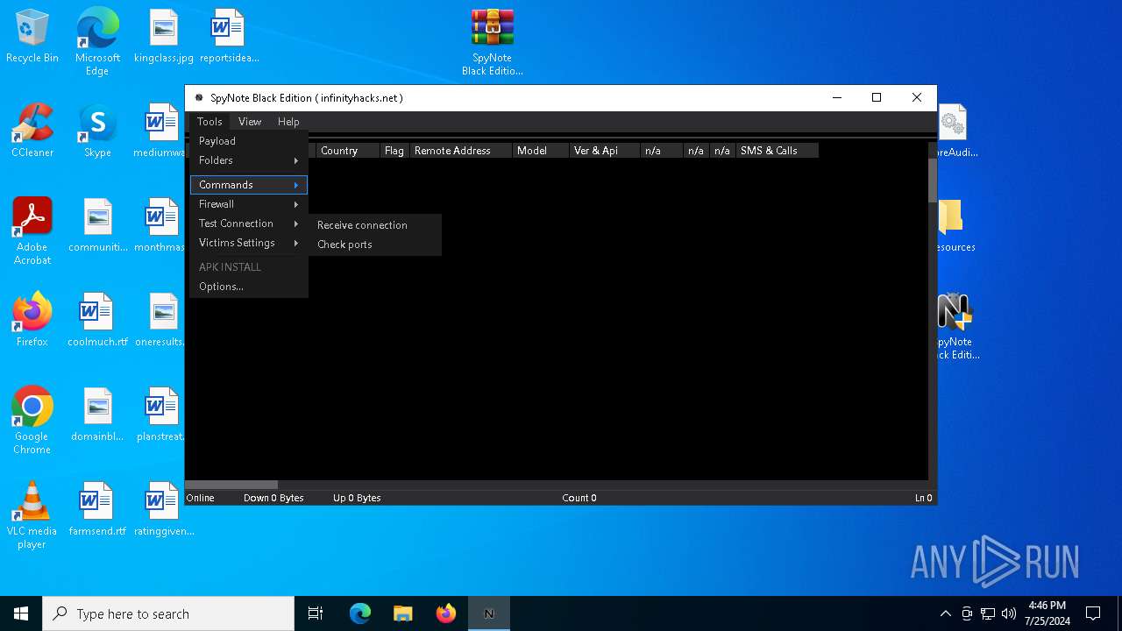
Task: Select domainbl image file on desktop
Action: coord(97,415)
